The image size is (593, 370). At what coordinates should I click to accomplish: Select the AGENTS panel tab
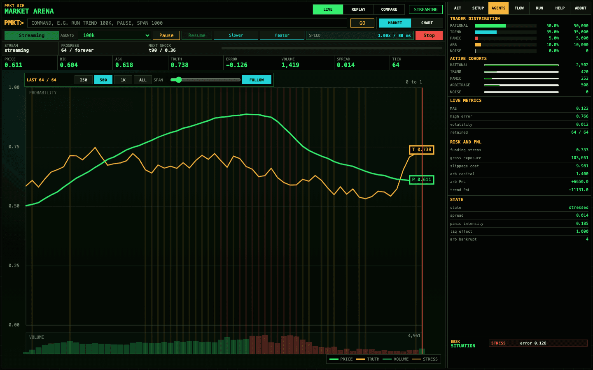pyautogui.click(x=498, y=8)
